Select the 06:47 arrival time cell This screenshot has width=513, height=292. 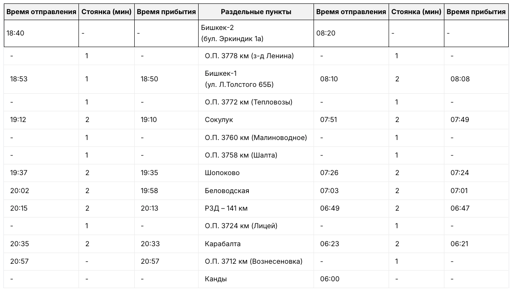[459, 209]
